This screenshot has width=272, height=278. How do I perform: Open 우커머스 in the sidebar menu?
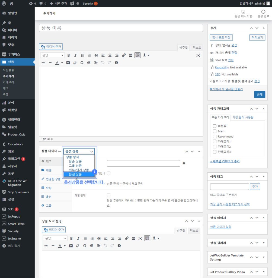point(14,54)
